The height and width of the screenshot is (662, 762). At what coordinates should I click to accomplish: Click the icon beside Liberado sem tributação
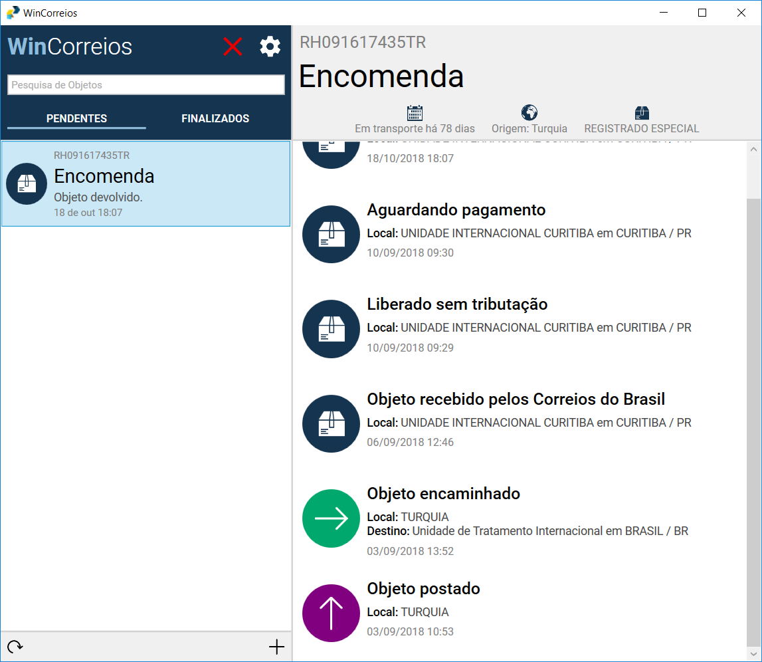(x=331, y=329)
